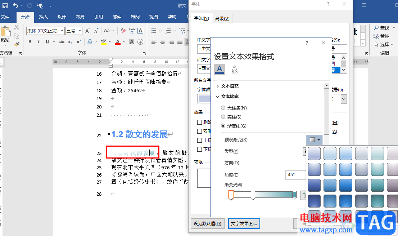Switch to the 高级(V) tab in Font dialog
Viewport: 398px width, 236px height.
click(222, 18)
